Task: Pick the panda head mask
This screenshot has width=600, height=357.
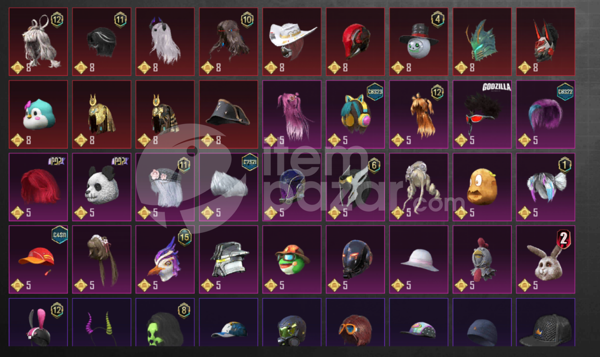Action: 102,187
